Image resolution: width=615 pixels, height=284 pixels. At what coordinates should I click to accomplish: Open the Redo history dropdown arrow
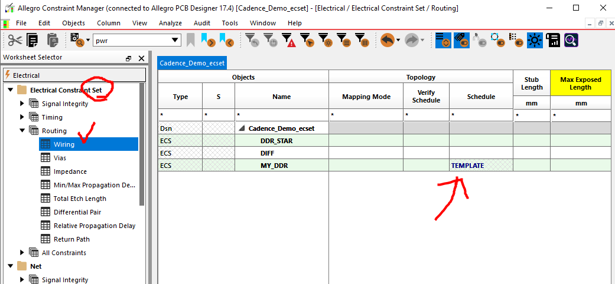[x=422, y=40]
